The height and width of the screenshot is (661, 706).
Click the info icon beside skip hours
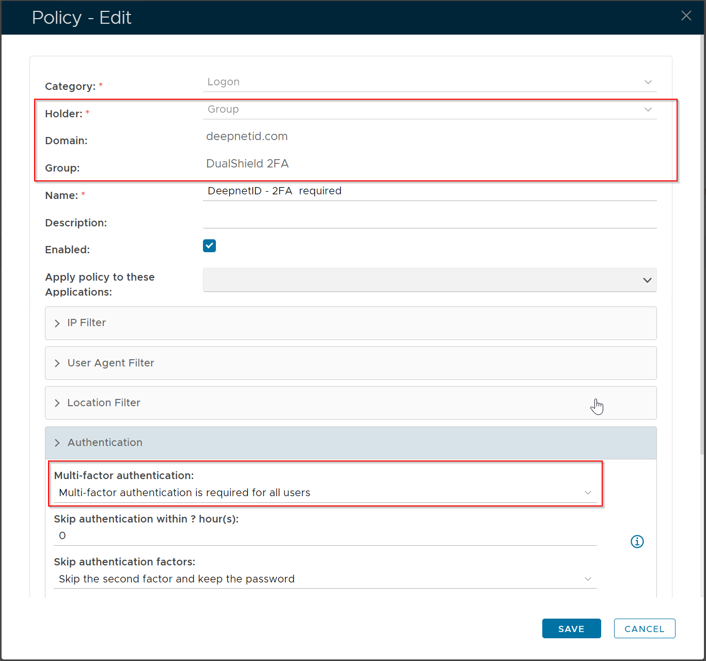click(x=637, y=541)
